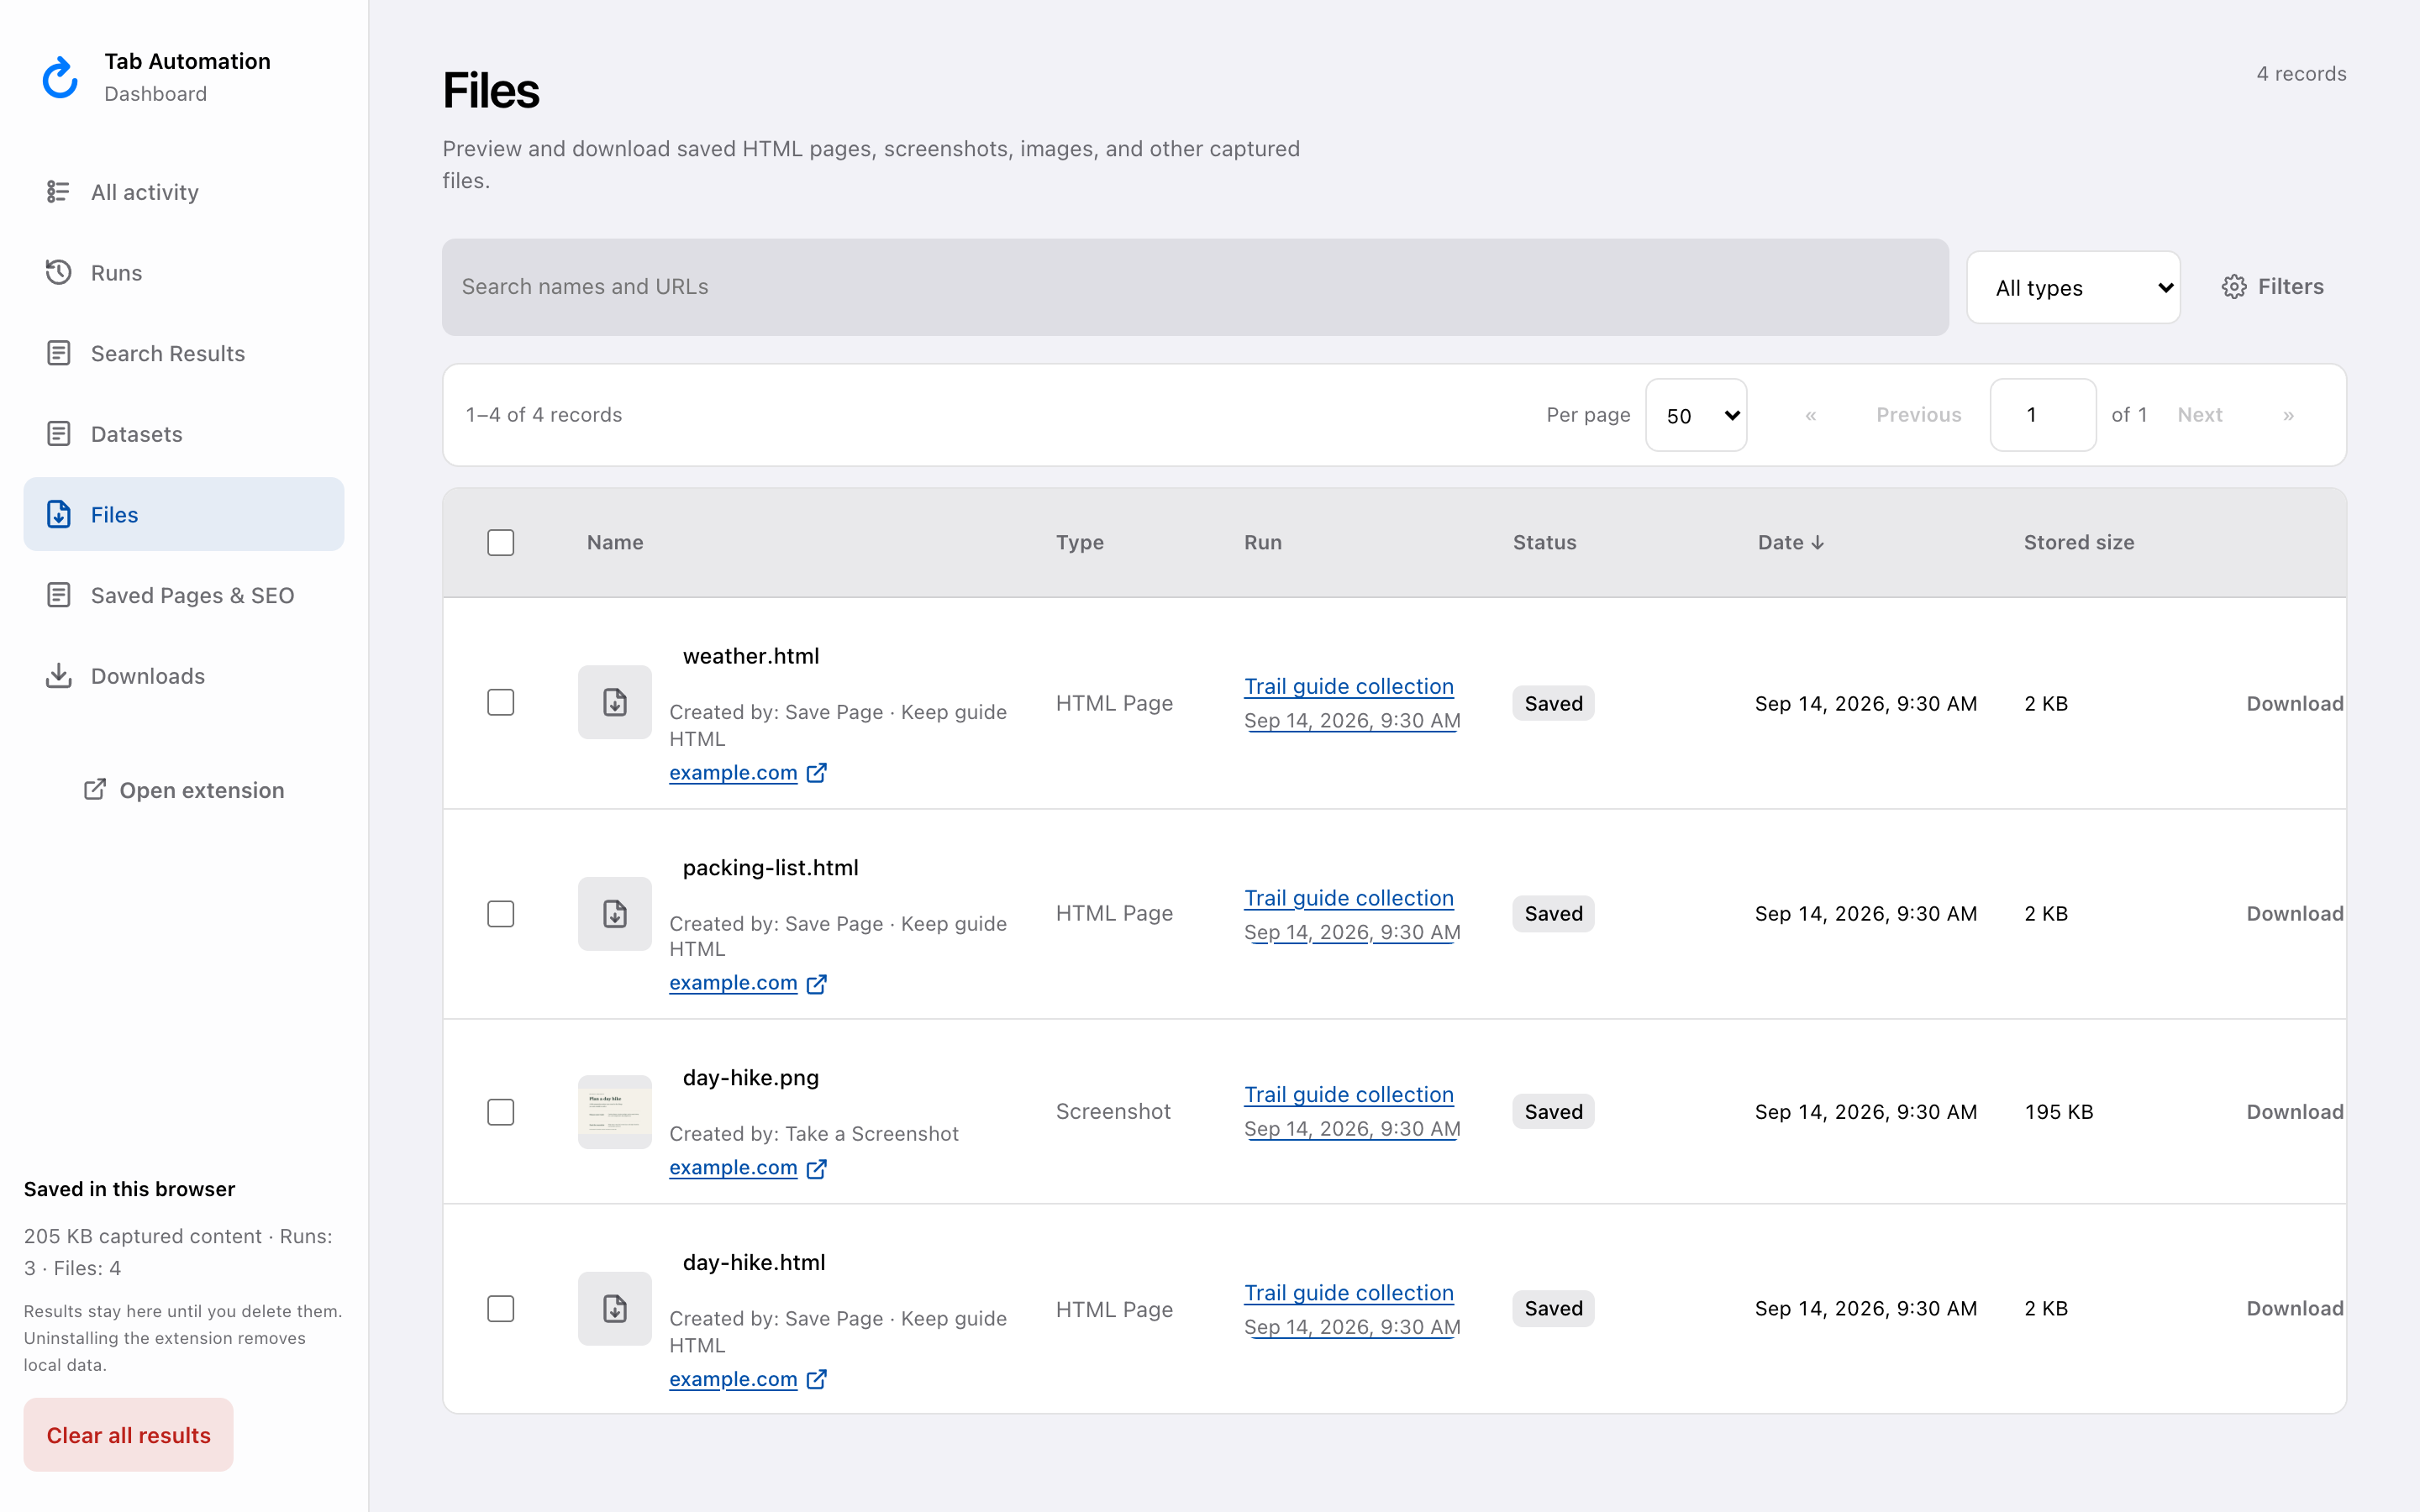Open the Runs section

(x=184, y=272)
